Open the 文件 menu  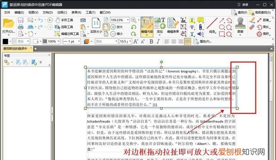click(7, 13)
